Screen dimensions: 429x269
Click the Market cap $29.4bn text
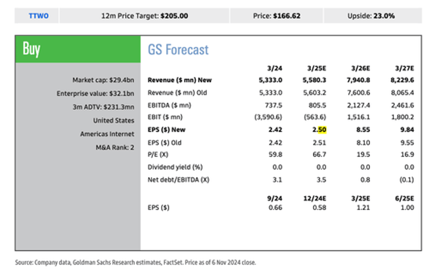click(103, 80)
